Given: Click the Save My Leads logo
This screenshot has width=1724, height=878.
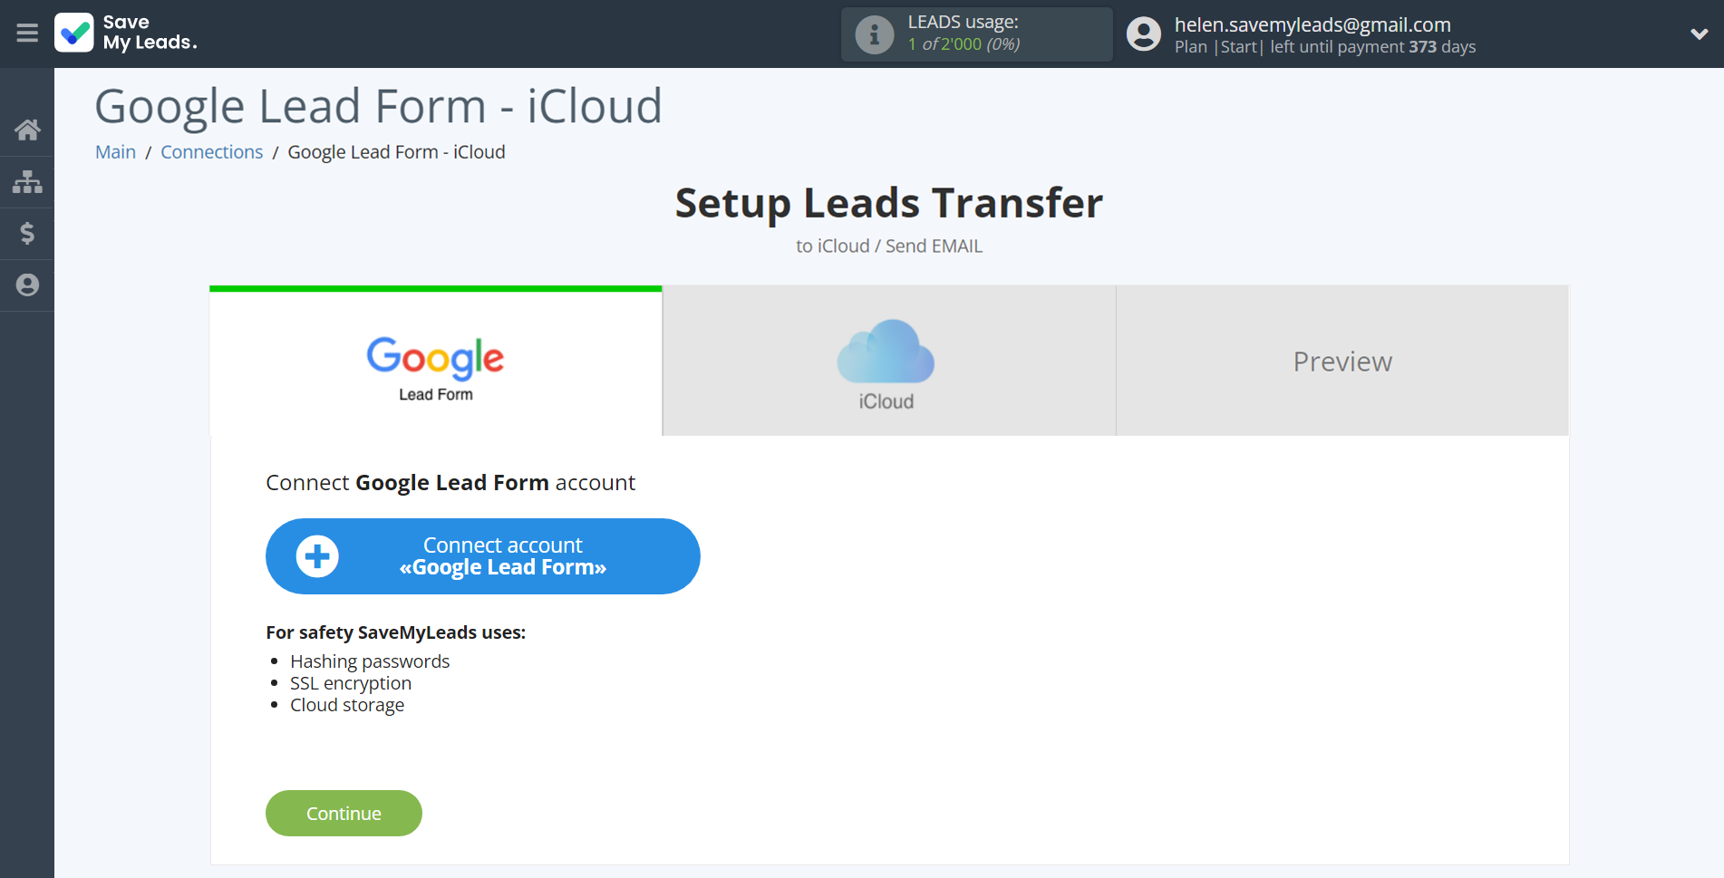Looking at the screenshot, I should pyautogui.click(x=126, y=33).
